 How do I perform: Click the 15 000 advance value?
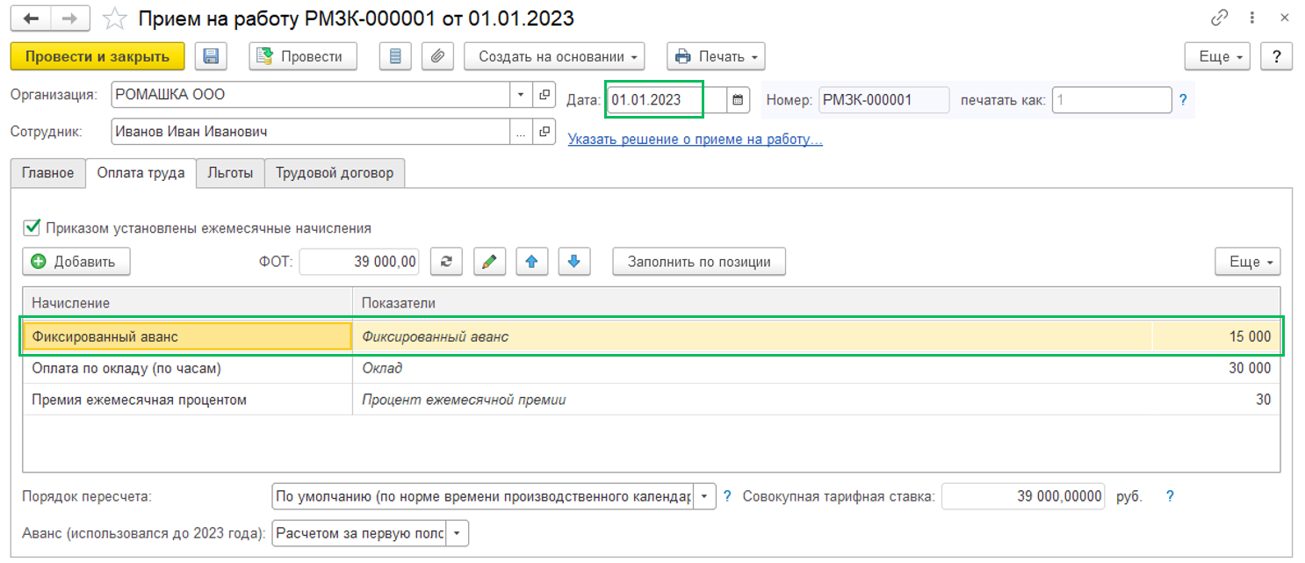pos(1250,336)
